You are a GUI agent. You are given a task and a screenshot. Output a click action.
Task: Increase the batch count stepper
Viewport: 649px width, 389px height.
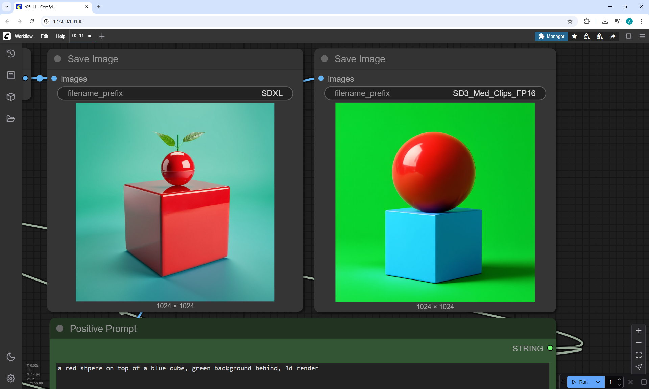tap(619, 379)
